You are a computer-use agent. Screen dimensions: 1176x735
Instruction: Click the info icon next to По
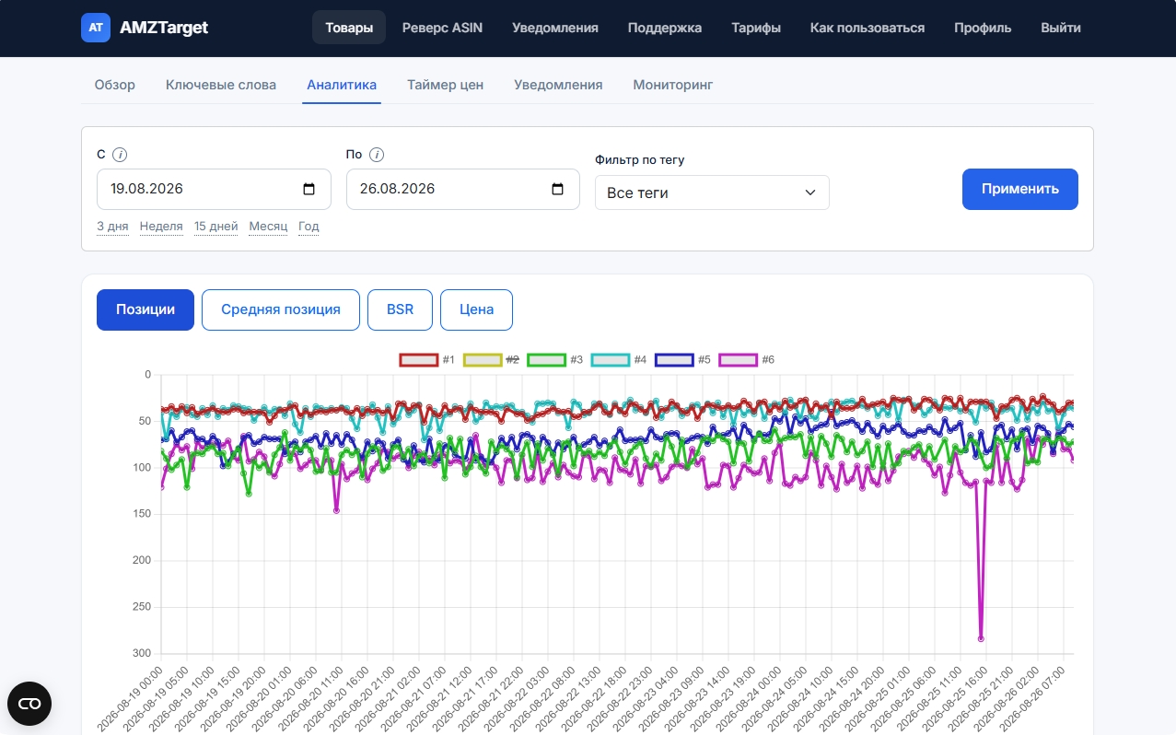pyautogui.click(x=377, y=155)
